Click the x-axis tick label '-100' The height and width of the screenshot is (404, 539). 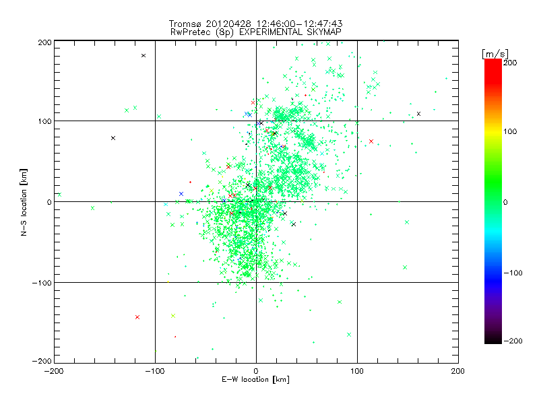click(x=155, y=371)
